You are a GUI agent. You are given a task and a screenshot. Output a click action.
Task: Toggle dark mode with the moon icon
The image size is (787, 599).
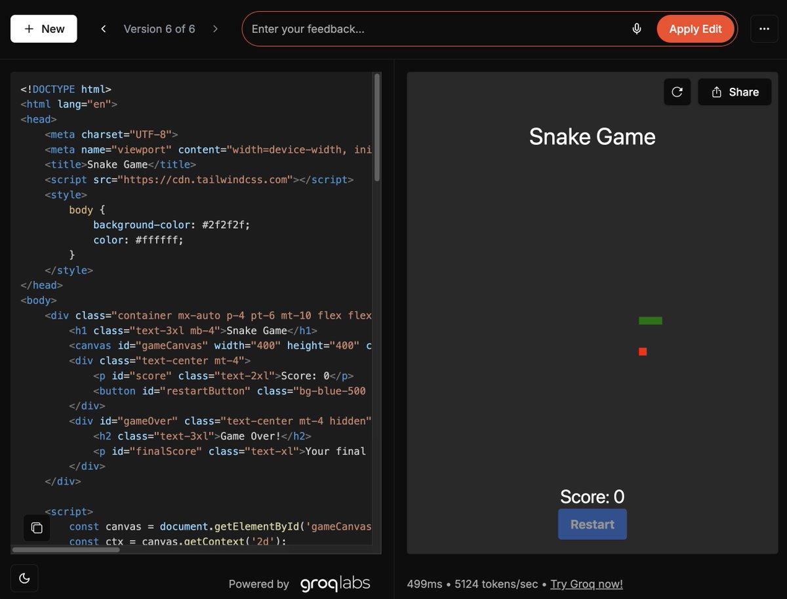[24, 578]
